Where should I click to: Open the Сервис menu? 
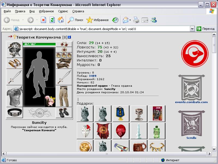pyautogui.click(x=63, y=11)
